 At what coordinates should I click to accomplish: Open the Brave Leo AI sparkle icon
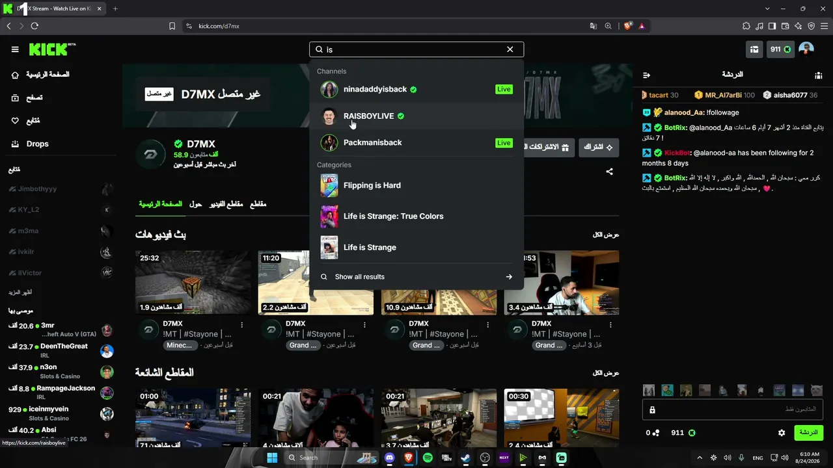coord(799,26)
